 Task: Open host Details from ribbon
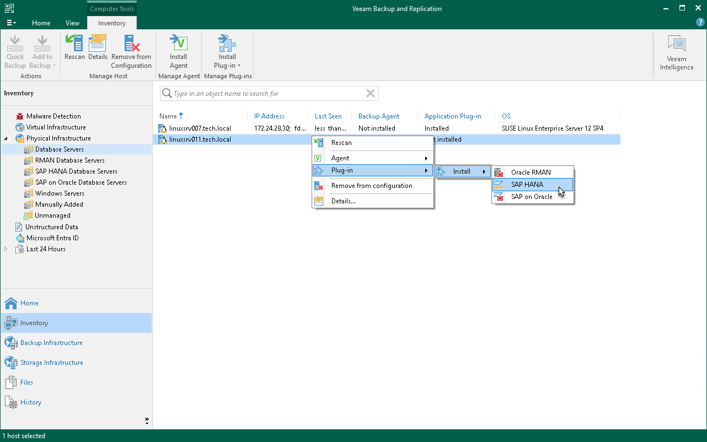coord(98,43)
